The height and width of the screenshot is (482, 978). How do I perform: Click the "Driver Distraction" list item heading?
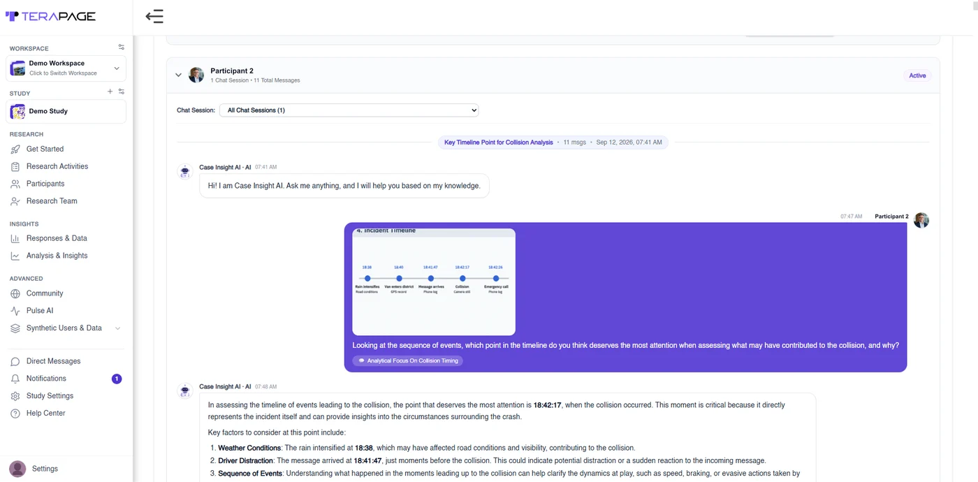245,461
